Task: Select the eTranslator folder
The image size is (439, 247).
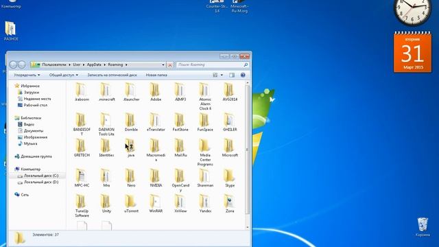Action: coord(156,122)
